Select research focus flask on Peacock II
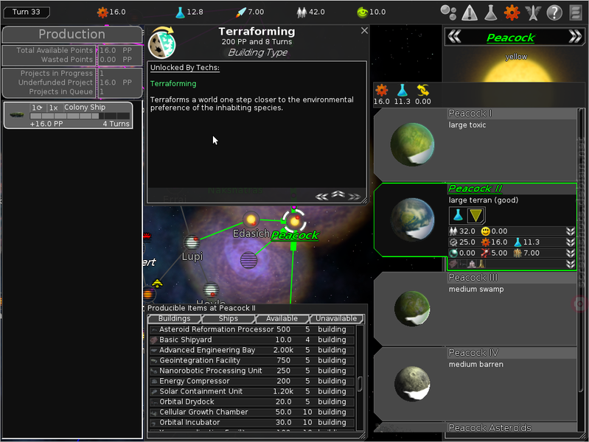The image size is (589, 442). [458, 215]
